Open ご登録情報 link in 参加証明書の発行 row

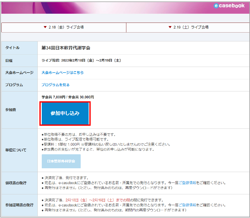(187, 205)
